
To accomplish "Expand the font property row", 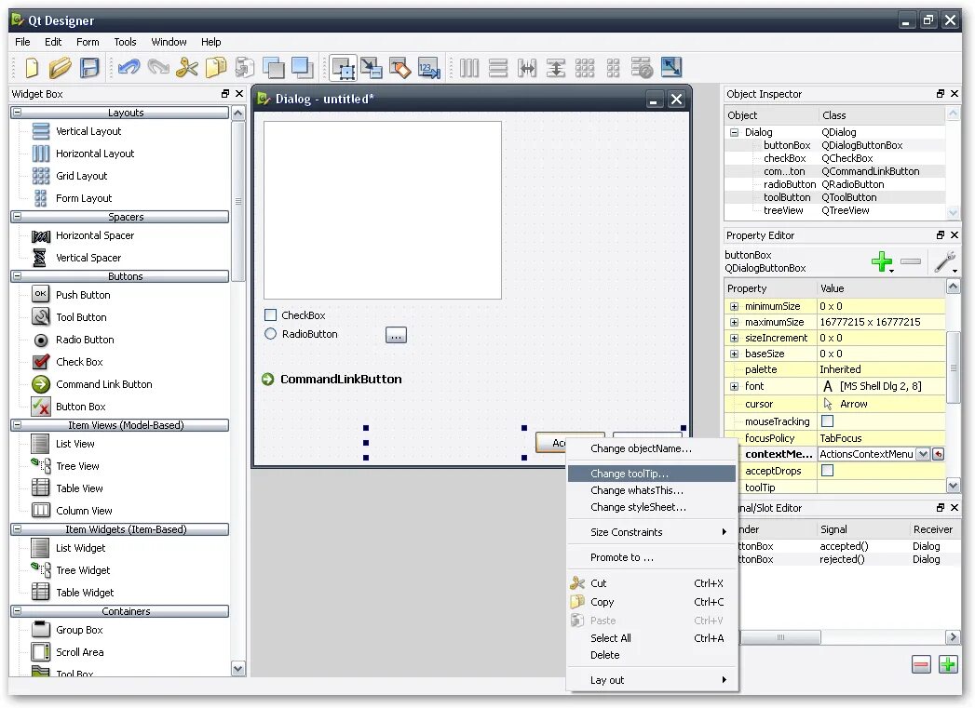I will pos(735,386).
